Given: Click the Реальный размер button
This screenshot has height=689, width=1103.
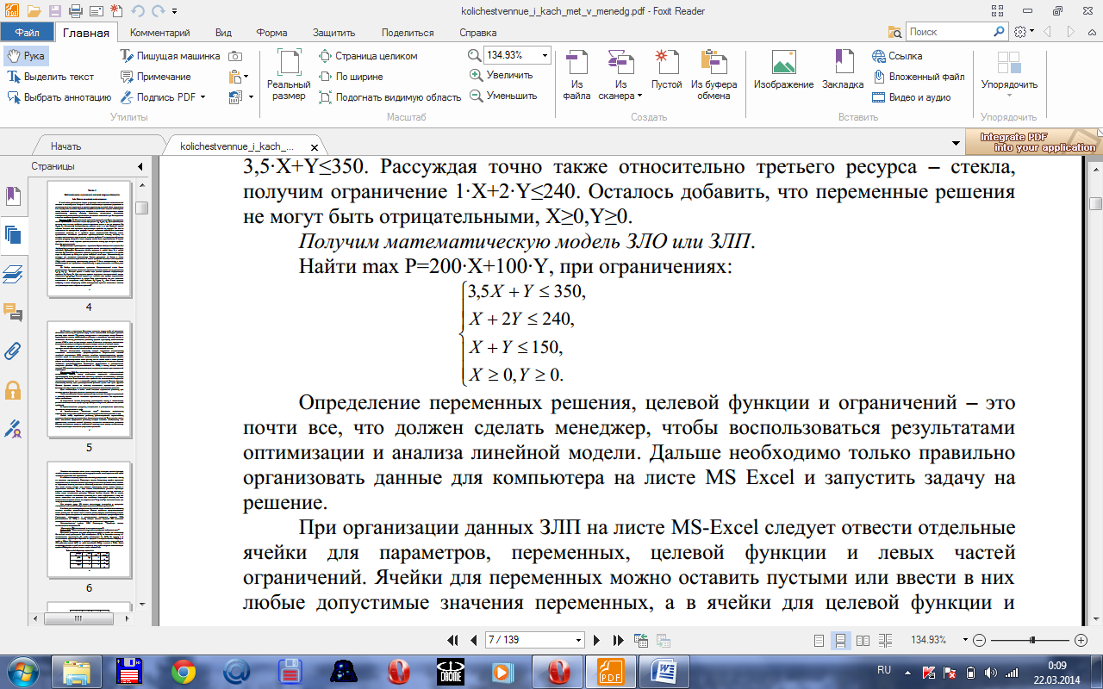Looking at the screenshot, I should 289,75.
